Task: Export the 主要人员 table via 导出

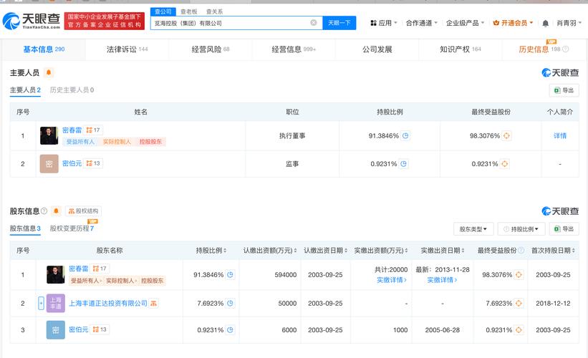Action: click(564, 90)
